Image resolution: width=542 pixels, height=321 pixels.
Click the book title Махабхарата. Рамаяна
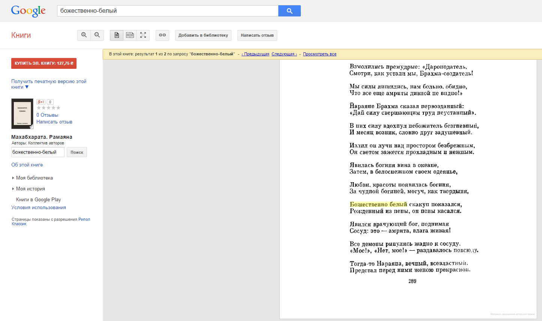click(x=42, y=137)
